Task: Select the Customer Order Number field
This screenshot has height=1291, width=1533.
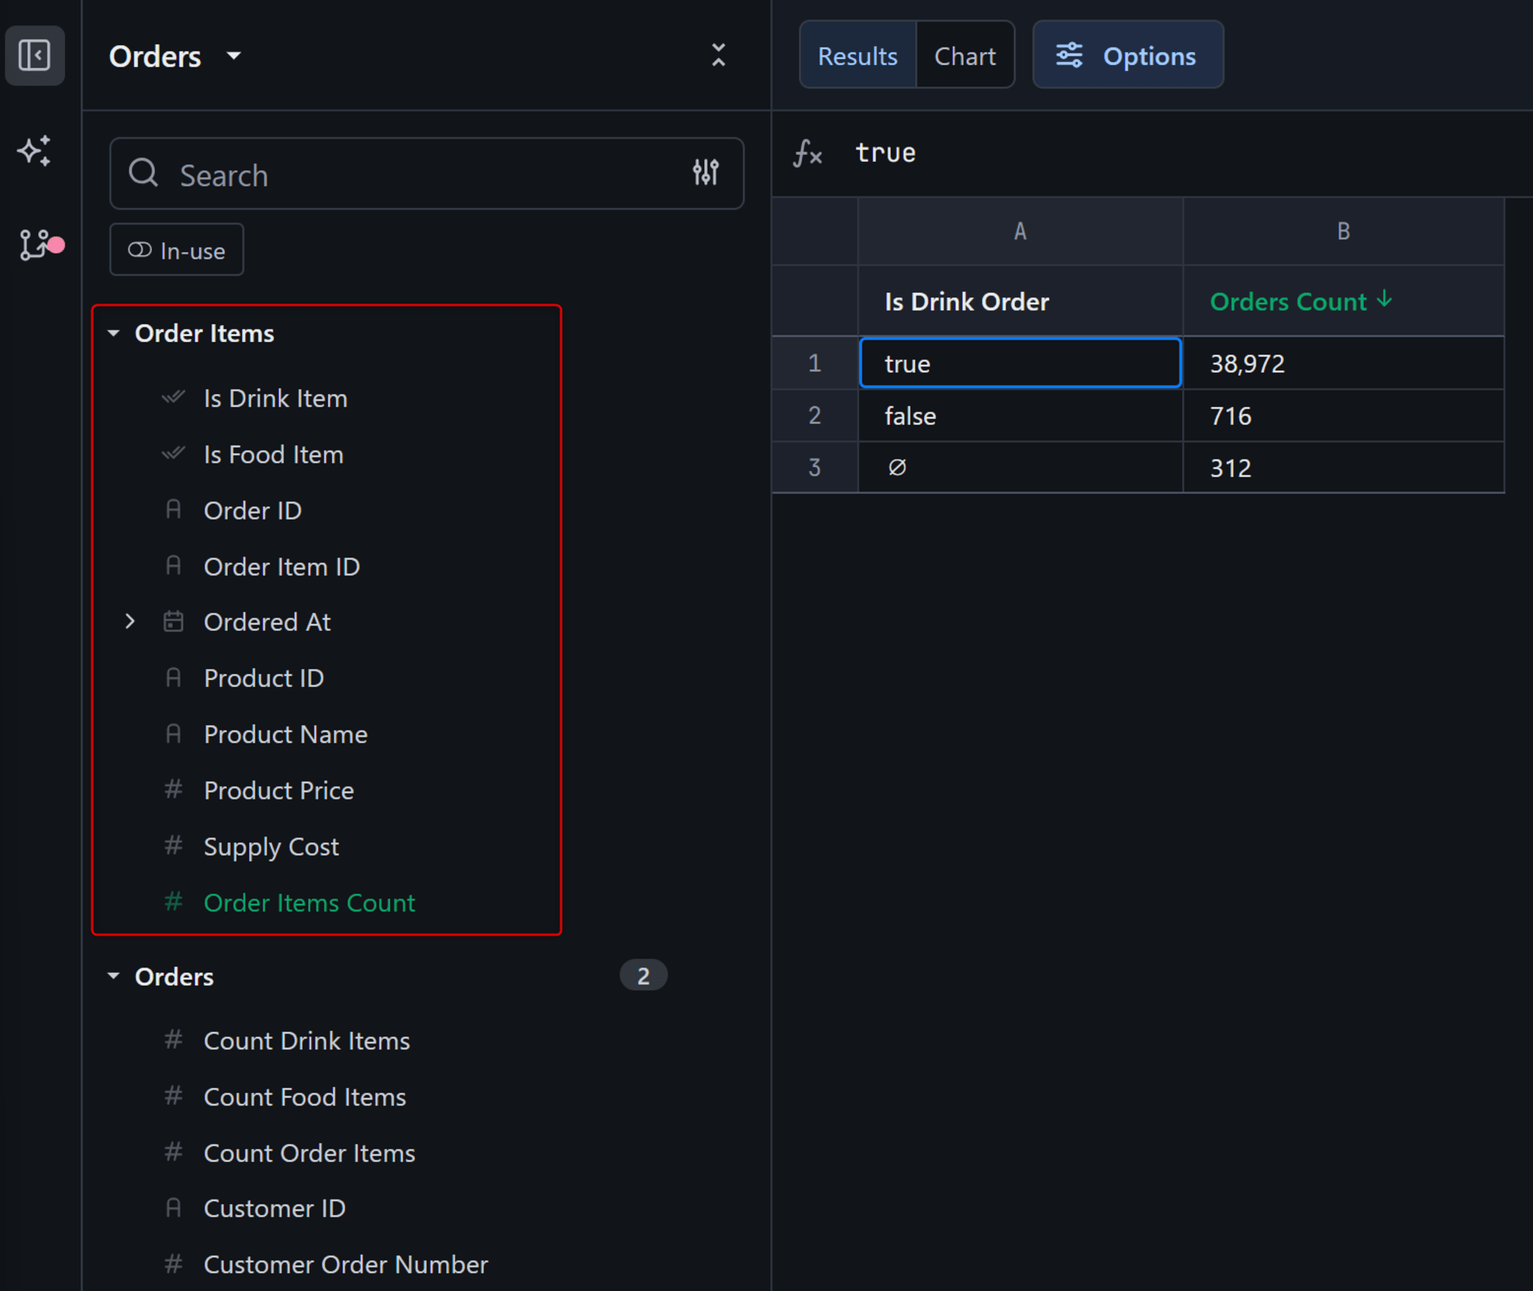Action: [x=346, y=1264]
